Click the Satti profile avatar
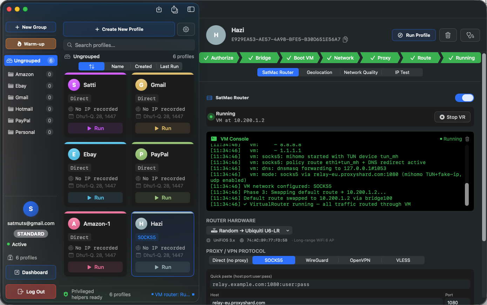The image size is (487, 305). click(74, 85)
